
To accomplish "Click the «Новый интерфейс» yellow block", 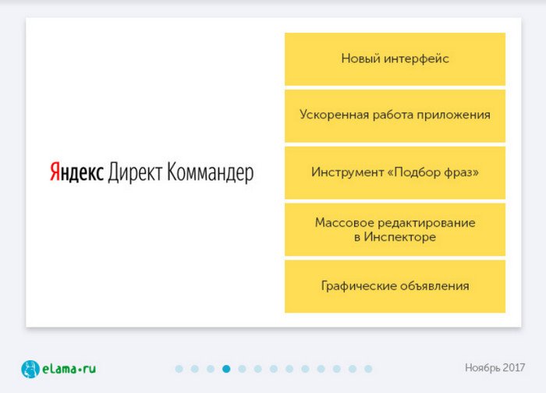I will click(x=395, y=58).
